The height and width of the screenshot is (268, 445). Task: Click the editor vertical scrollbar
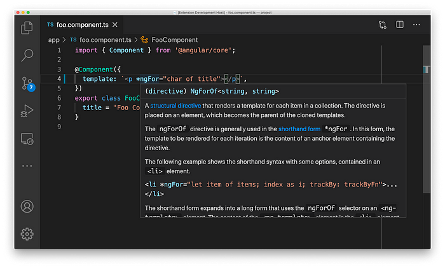point(427,120)
